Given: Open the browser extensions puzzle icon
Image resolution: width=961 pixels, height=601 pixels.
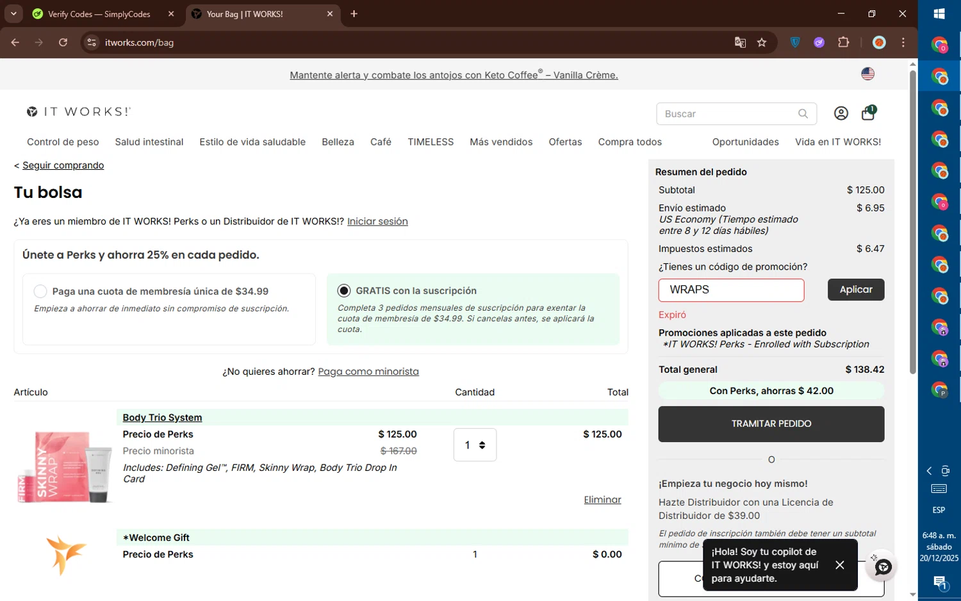Looking at the screenshot, I should point(843,43).
